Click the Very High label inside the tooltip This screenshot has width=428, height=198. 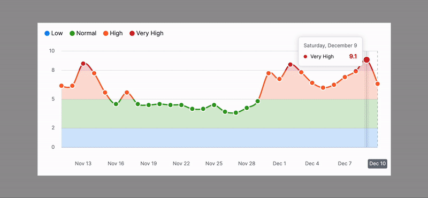tap(322, 57)
